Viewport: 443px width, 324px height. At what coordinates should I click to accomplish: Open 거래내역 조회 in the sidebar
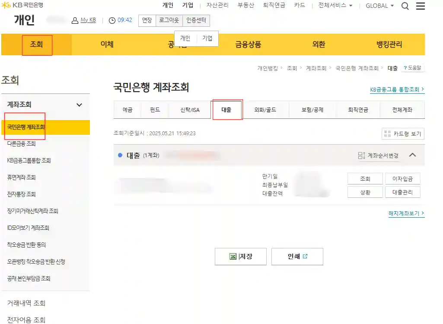pyautogui.click(x=26, y=303)
